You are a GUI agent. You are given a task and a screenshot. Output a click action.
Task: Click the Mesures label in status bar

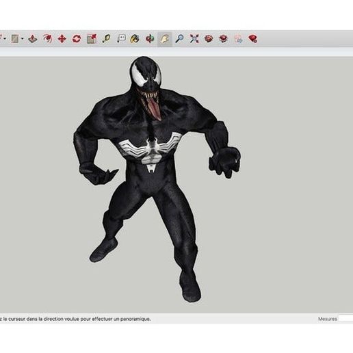328,319
